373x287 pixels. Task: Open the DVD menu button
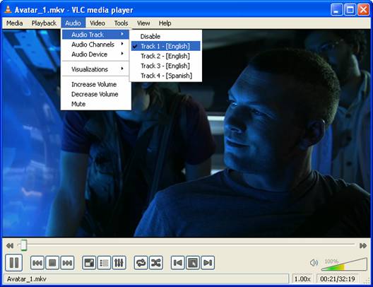click(193, 263)
